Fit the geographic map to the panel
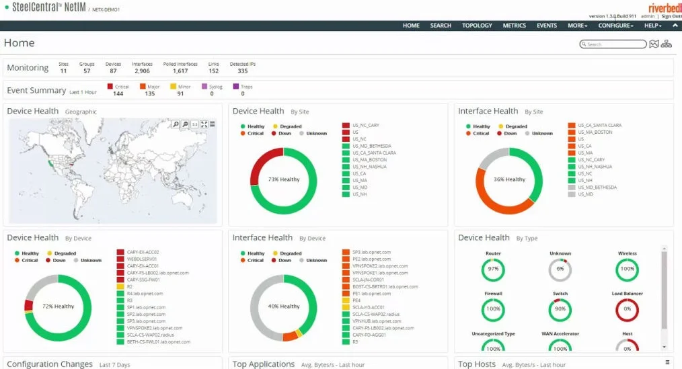This screenshot has width=682, height=369. tap(204, 124)
